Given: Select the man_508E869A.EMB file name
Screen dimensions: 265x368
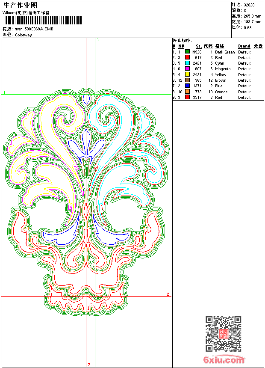Looking at the screenshot, I should (34, 29).
